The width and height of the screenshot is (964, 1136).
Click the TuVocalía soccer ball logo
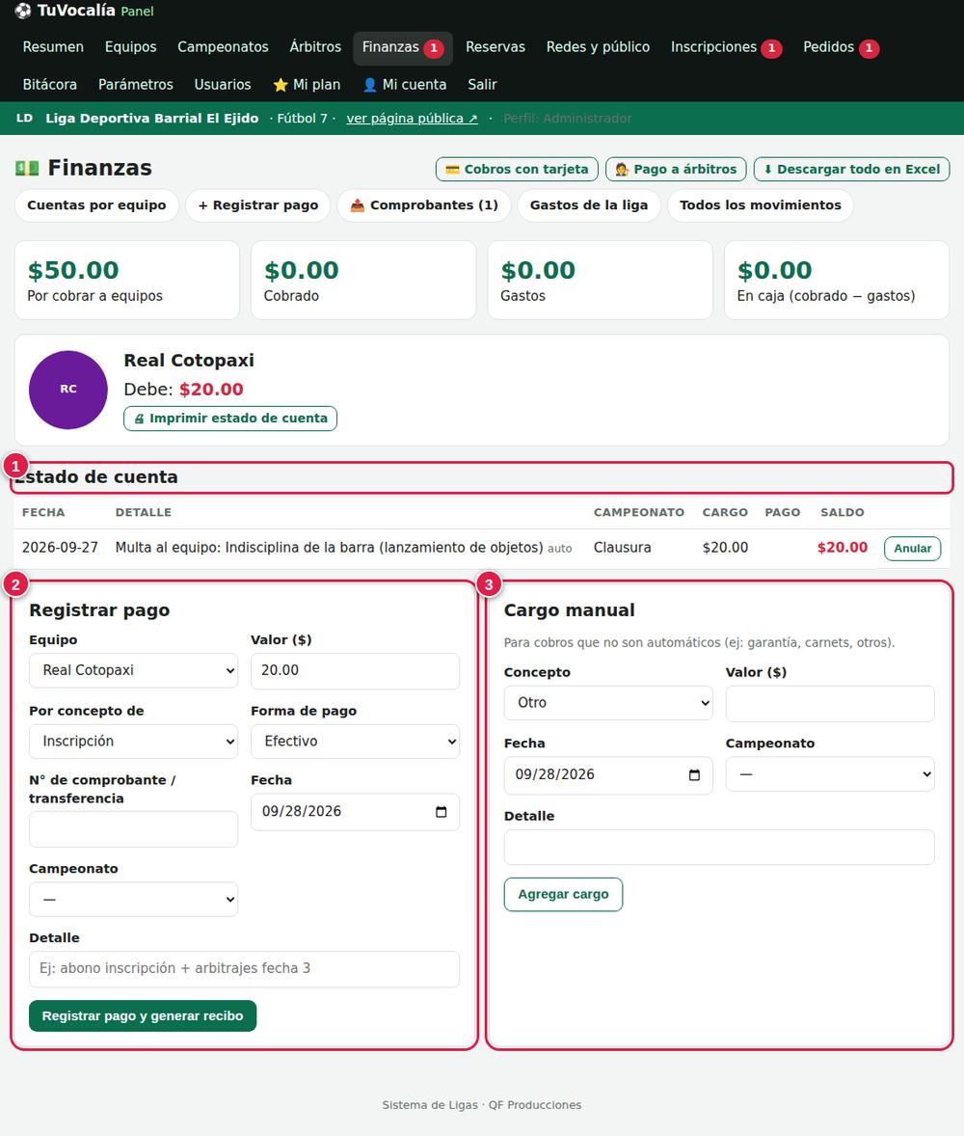23,11
